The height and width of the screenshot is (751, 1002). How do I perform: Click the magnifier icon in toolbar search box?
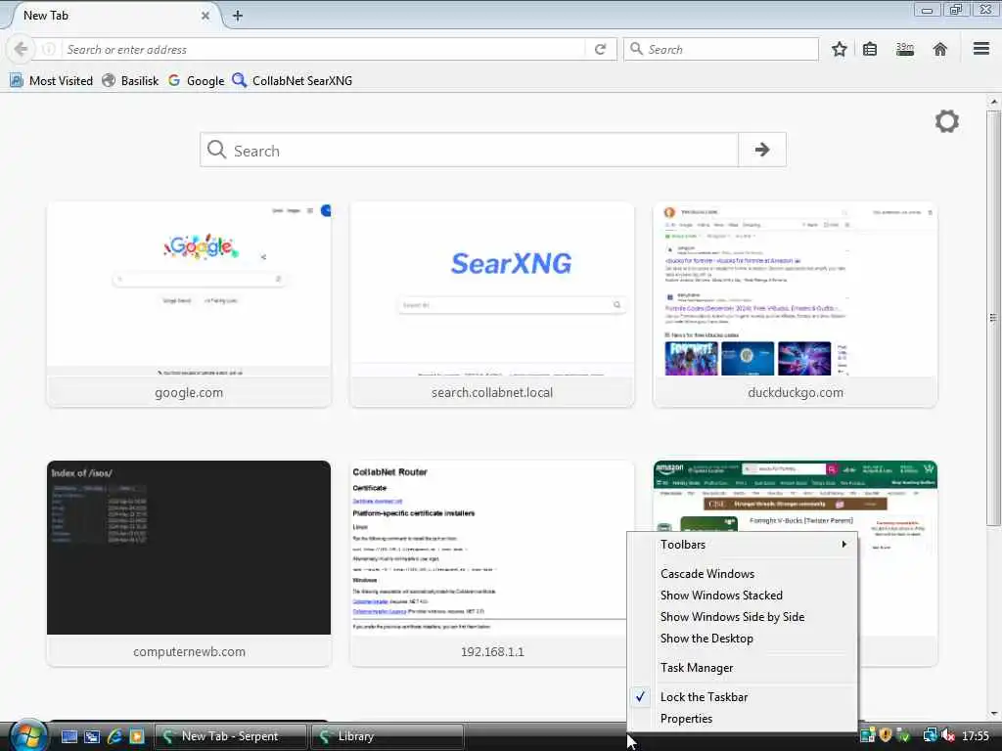click(x=636, y=49)
